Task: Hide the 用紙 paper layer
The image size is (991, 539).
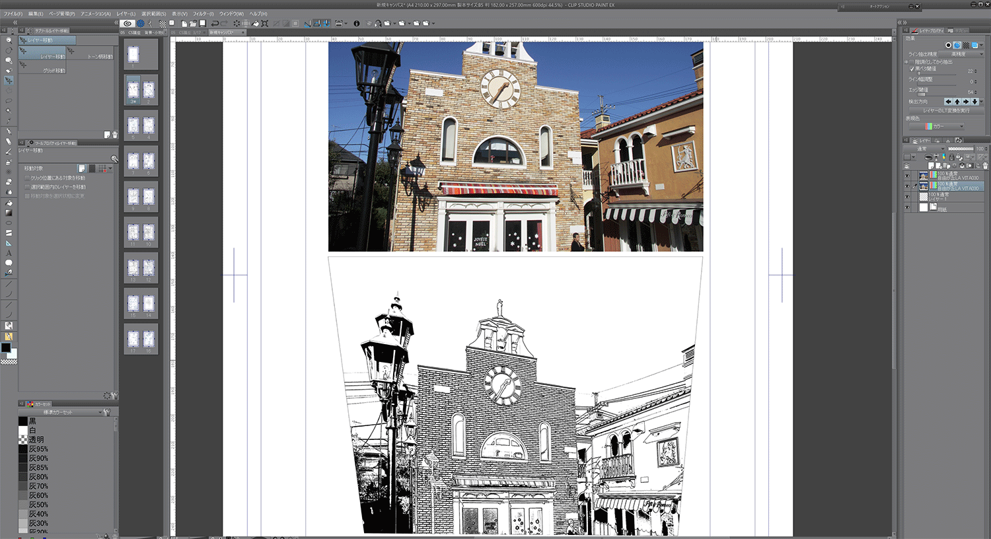Action: click(907, 207)
